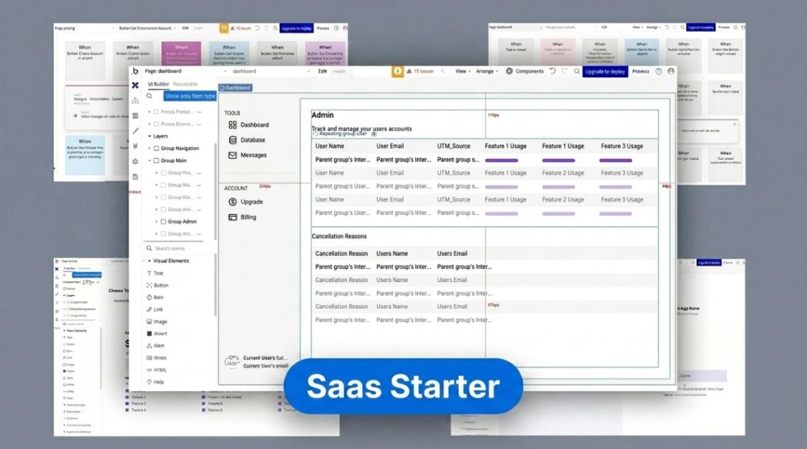Click the Upgrade dollar icon in canvas
The image size is (807, 449).
tap(233, 202)
